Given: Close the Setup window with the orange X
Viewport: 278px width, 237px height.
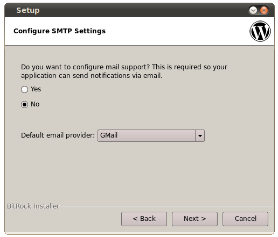Looking at the screenshot, I should (264, 10).
